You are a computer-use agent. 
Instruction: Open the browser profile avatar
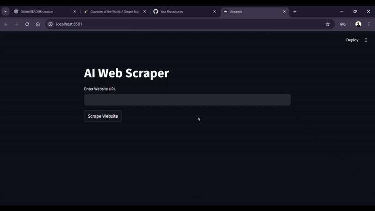pos(358,24)
